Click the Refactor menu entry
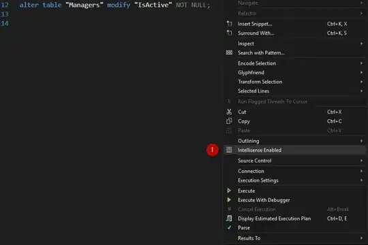This screenshot has width=368, height=245. pos(294,14)
